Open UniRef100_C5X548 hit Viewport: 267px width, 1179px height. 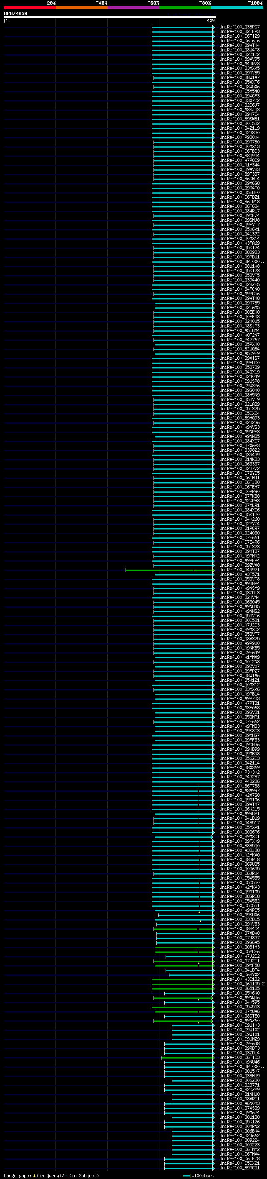pos(239,92)
